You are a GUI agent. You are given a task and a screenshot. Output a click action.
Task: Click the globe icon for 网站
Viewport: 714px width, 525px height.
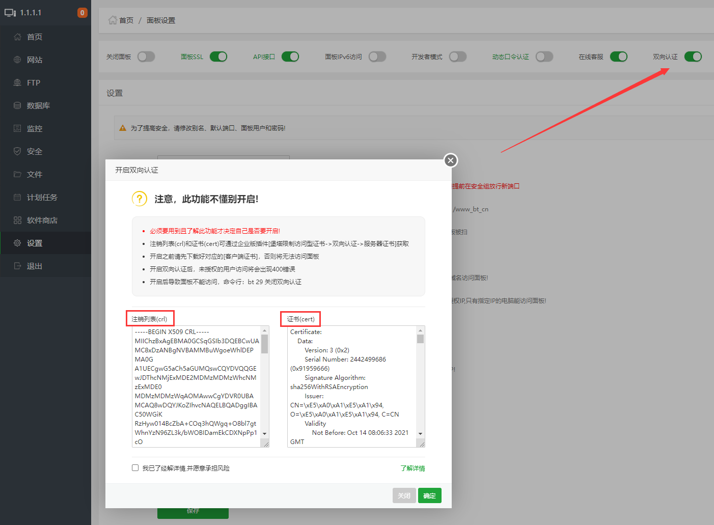point(17,60)
